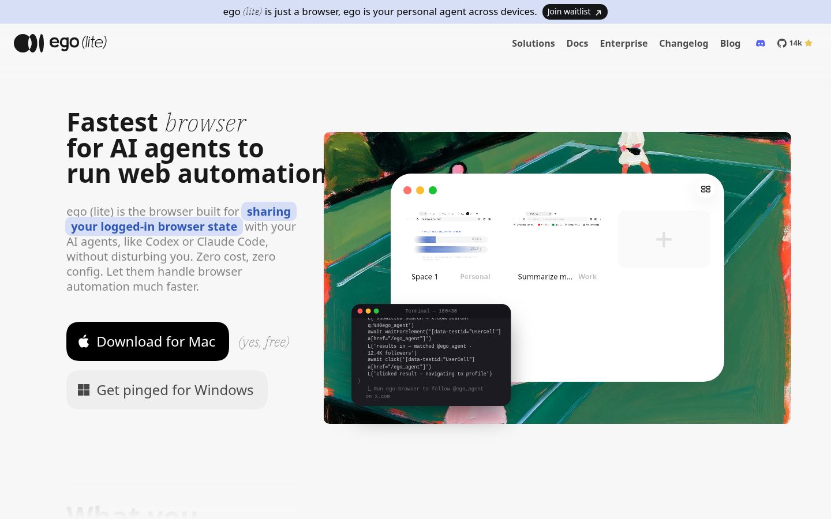
Task: Click the Summarize m... label
Action: click(x=545, y=277)
